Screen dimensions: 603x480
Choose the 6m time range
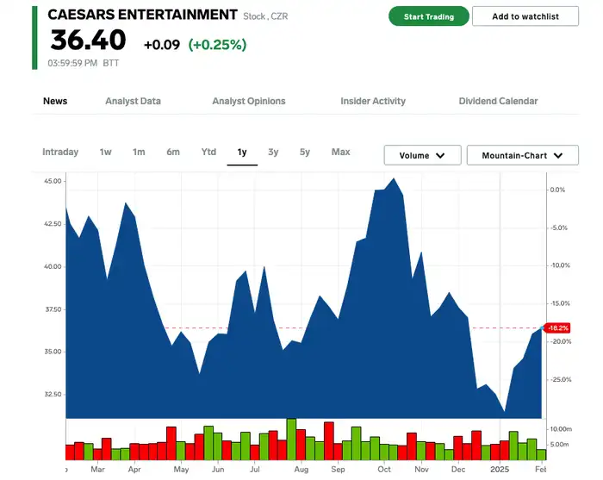click(173, 153)
